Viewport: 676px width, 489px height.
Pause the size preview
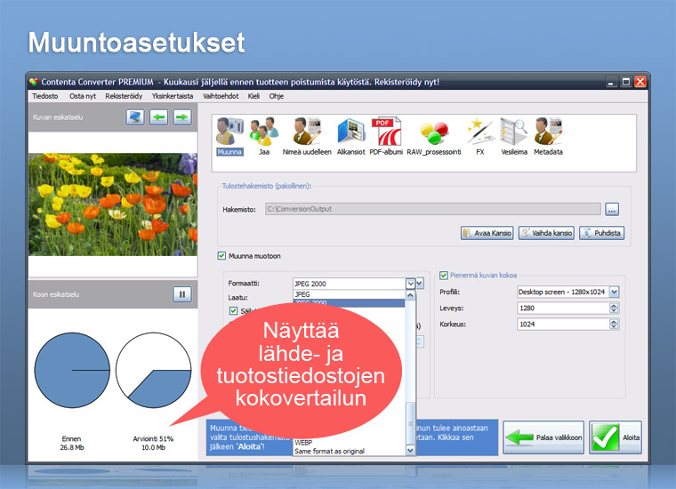182,294
